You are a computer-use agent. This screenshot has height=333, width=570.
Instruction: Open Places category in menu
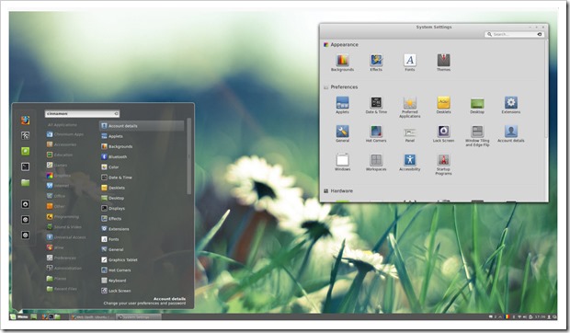pyautogui.click(x=57, y=279)
